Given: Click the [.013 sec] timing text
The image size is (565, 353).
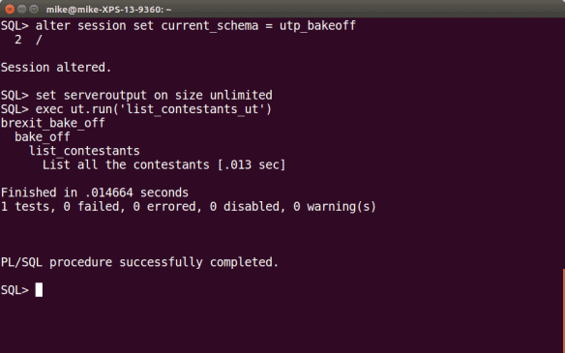Looking at the screenshot, I should (252, 165).
